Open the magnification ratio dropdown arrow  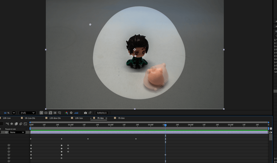[x=14, y=113]
